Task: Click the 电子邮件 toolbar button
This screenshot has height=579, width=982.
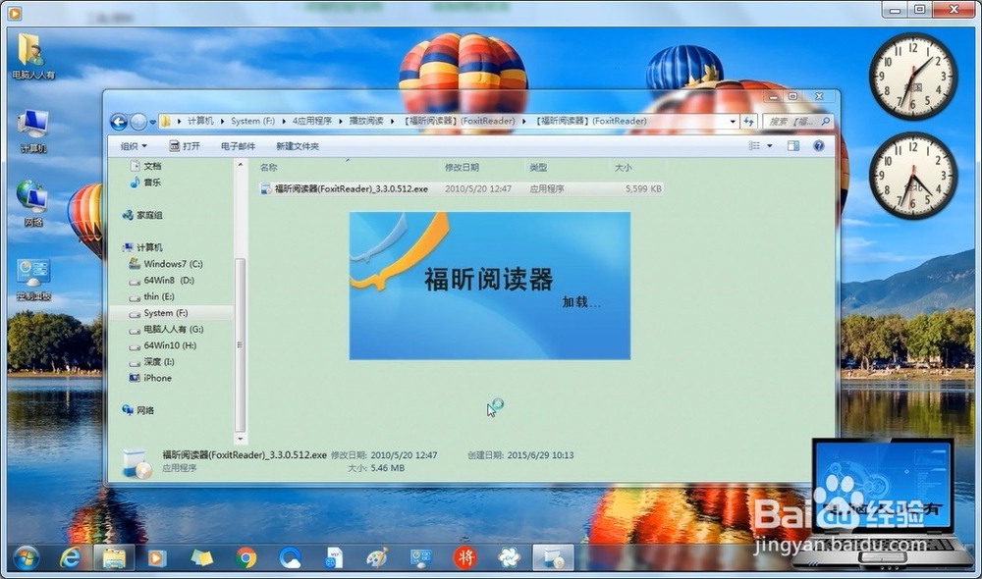Action: 238,146
